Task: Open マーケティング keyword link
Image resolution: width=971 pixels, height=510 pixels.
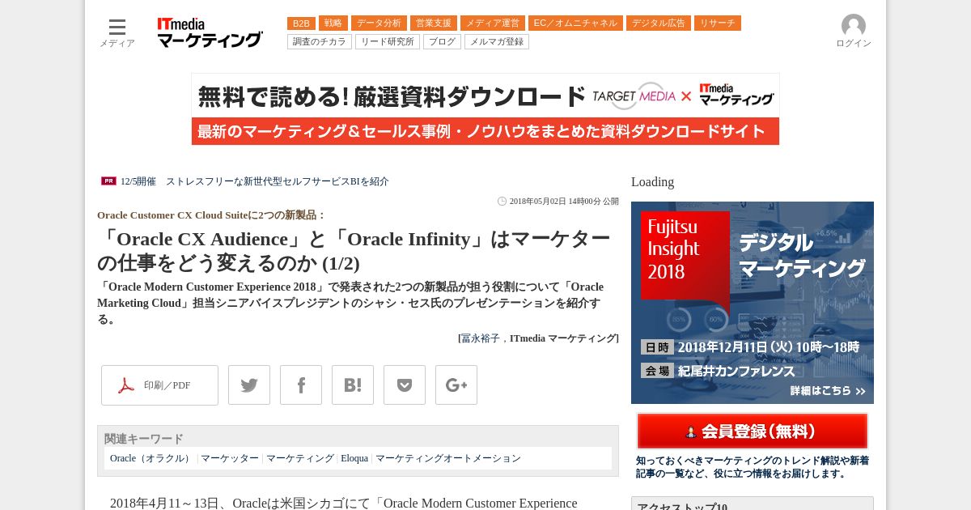Action: [300, 458]
